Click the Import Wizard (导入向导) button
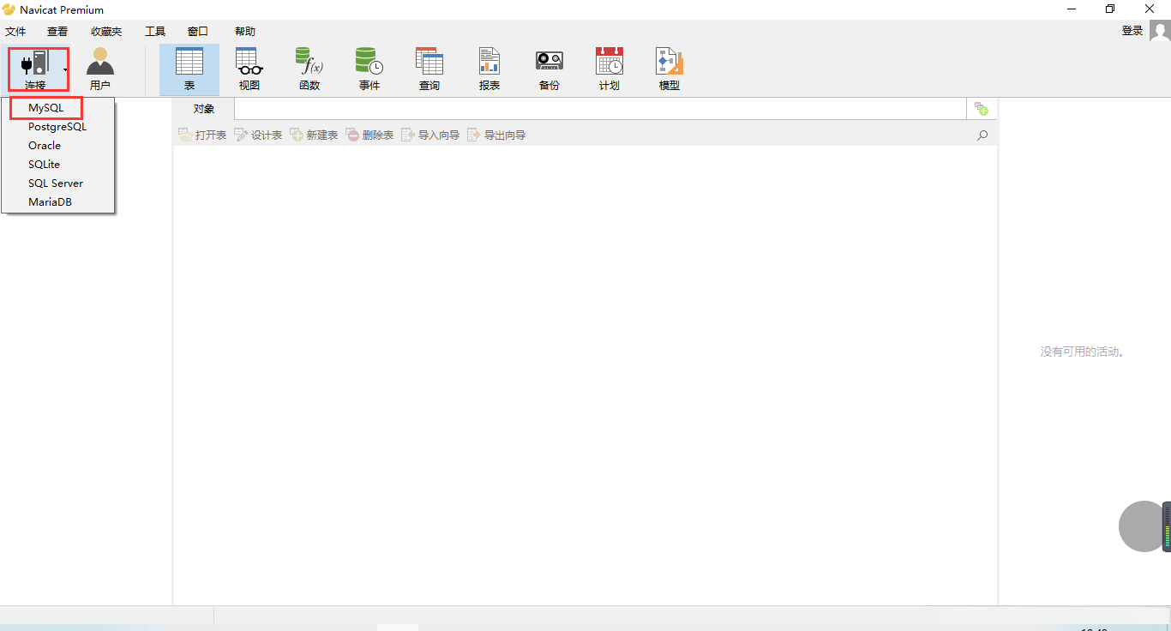Viewport: 1171px width, 631px height. click(430, 135)
